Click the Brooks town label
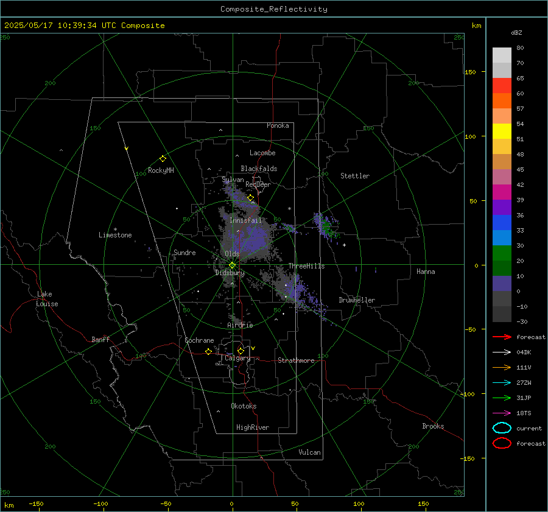Image resolution: width=548 pixels, height=512 pixels. click(433, 426)
